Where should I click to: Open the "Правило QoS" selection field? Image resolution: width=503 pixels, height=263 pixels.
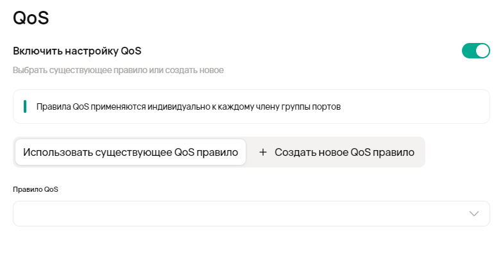251,214
